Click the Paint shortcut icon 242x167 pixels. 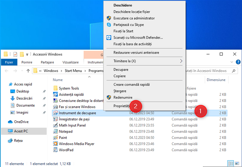(56, 137)
